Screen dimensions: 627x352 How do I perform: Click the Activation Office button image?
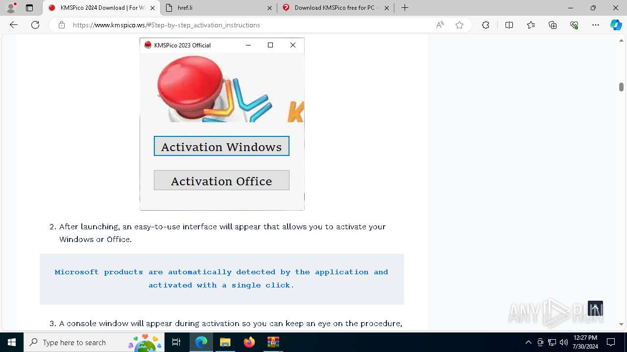coord(221,180)
